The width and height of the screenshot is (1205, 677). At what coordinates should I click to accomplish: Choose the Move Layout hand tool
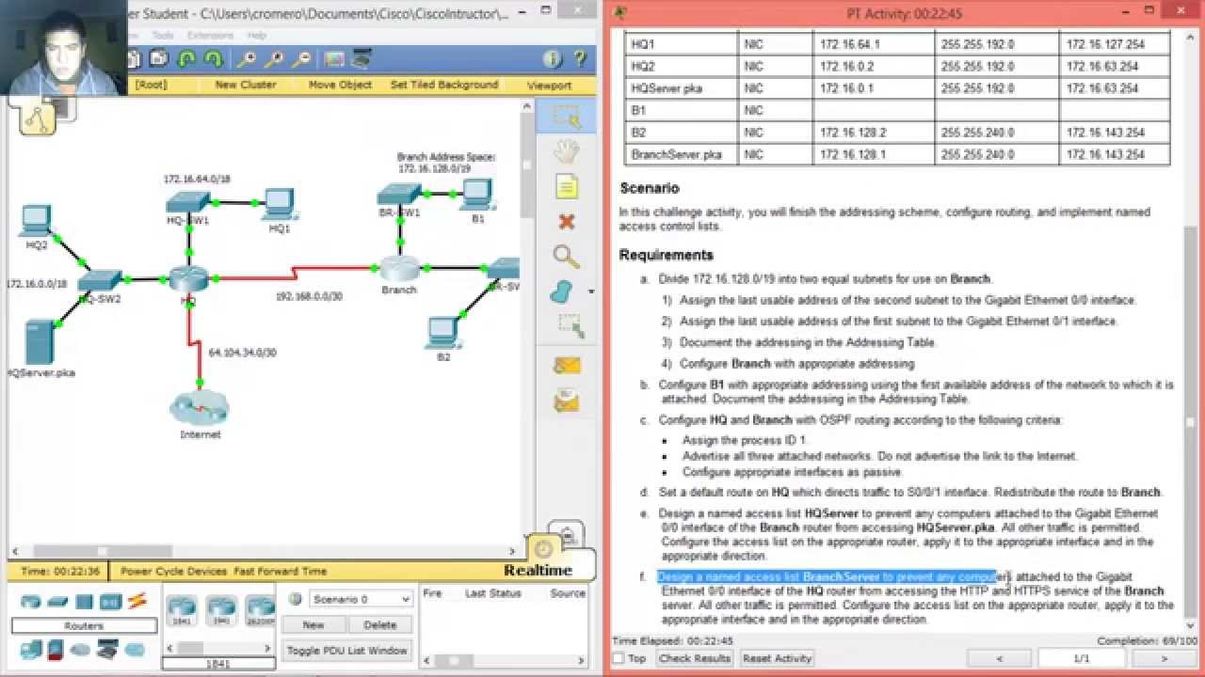click(566, 150)
